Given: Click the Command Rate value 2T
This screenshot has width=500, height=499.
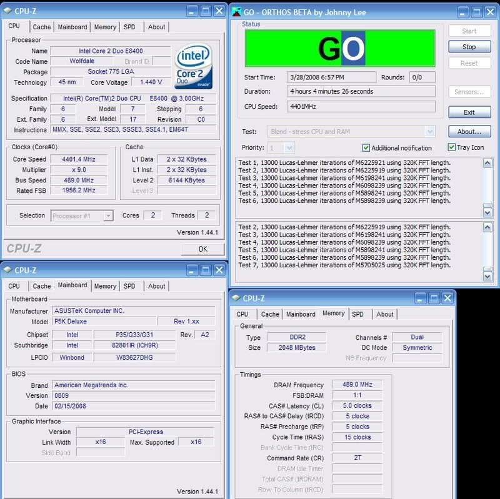Looking at the screenshot, I should point(357,458).
